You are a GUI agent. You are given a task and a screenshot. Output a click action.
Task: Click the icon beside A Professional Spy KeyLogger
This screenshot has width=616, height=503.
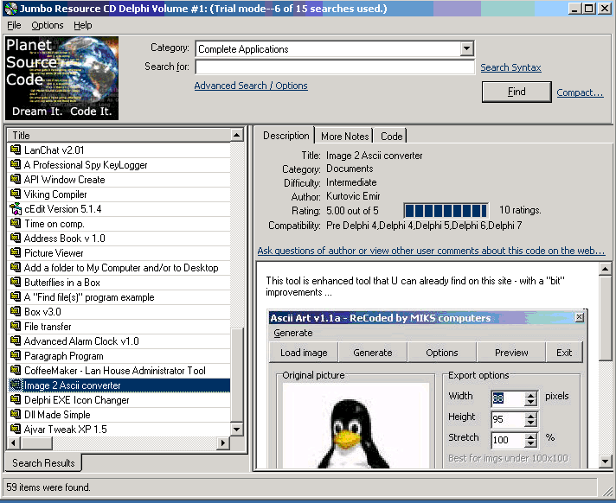pos(16,164)
